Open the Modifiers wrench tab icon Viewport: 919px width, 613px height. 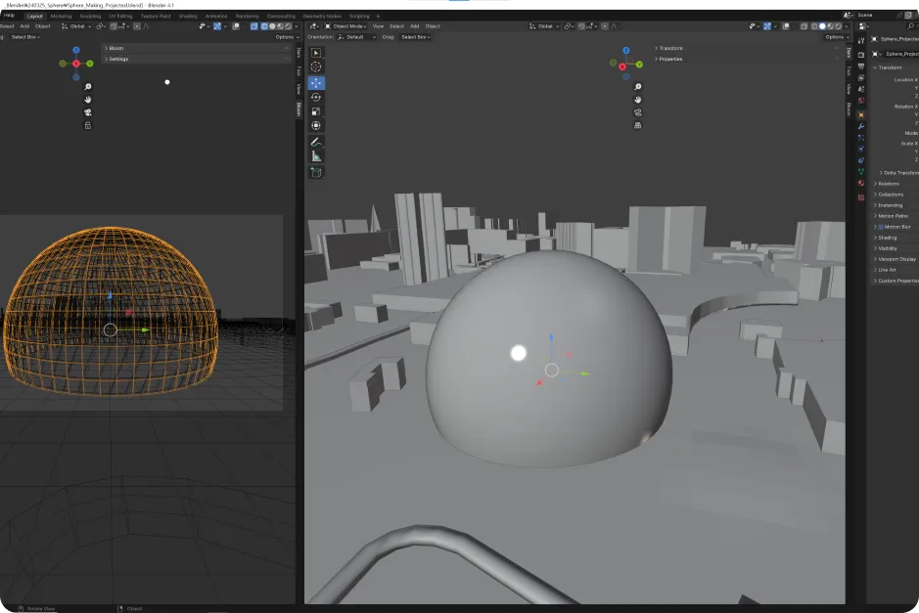tap(861, 126)
